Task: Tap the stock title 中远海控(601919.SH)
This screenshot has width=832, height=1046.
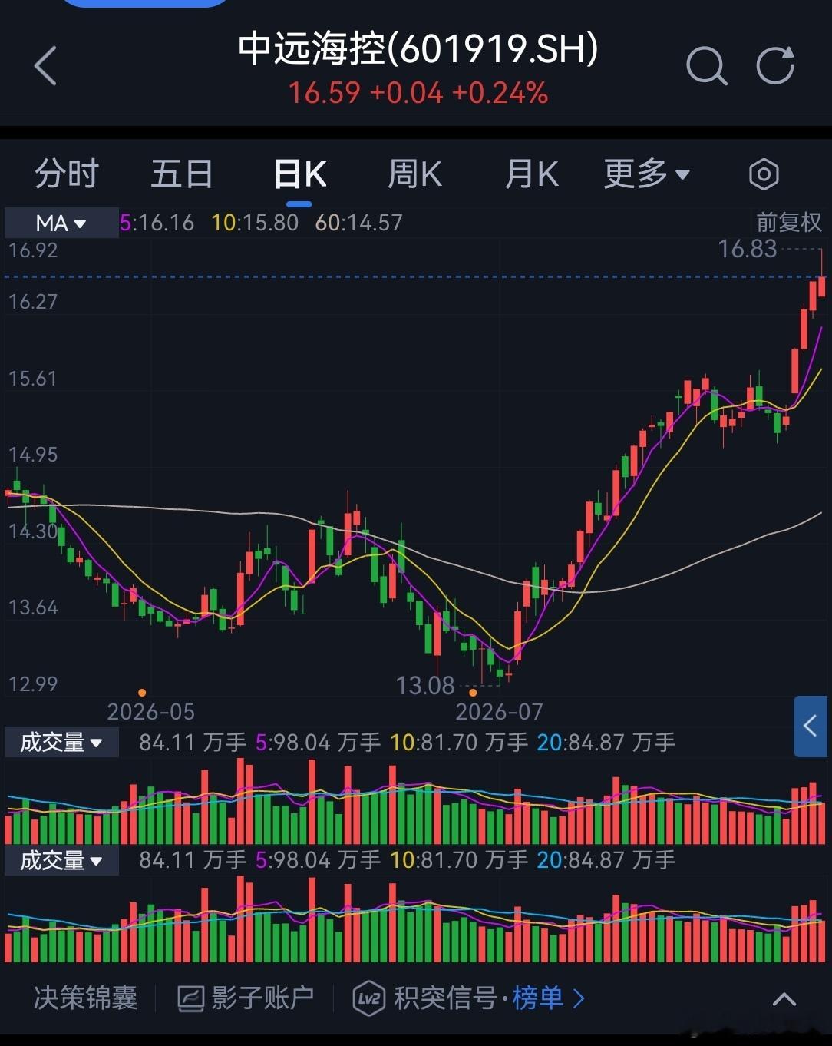Action: 418,50
